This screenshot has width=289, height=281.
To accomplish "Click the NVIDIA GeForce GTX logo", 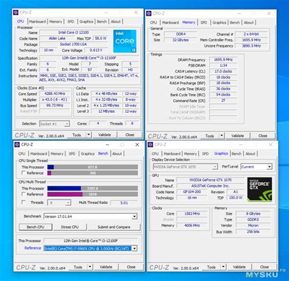I will (x=260, y=190).
